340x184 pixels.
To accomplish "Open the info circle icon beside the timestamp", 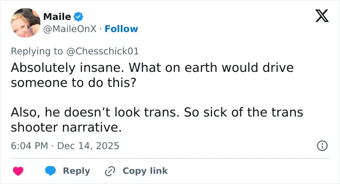I will pyautogui.click(x=322, y=146).
